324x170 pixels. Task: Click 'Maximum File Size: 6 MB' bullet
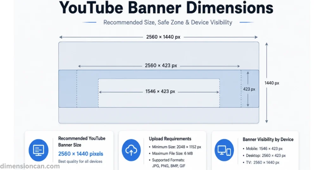171,154
